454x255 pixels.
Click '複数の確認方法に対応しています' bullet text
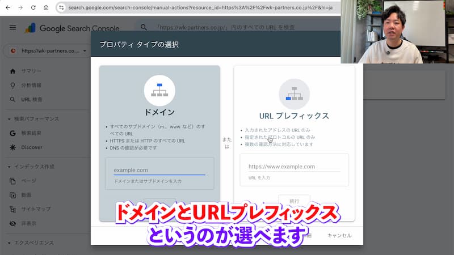pos(279,144)
